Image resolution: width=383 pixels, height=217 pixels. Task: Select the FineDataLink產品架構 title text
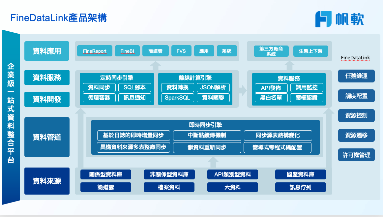59,18
